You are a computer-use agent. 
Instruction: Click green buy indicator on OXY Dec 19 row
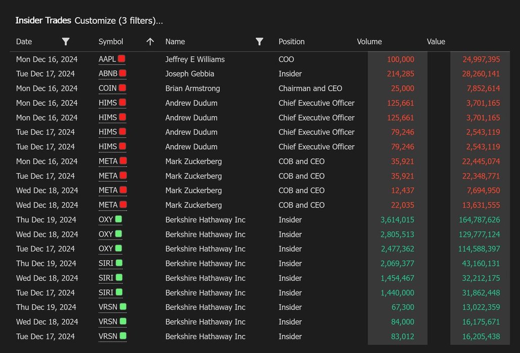point(119,219)
